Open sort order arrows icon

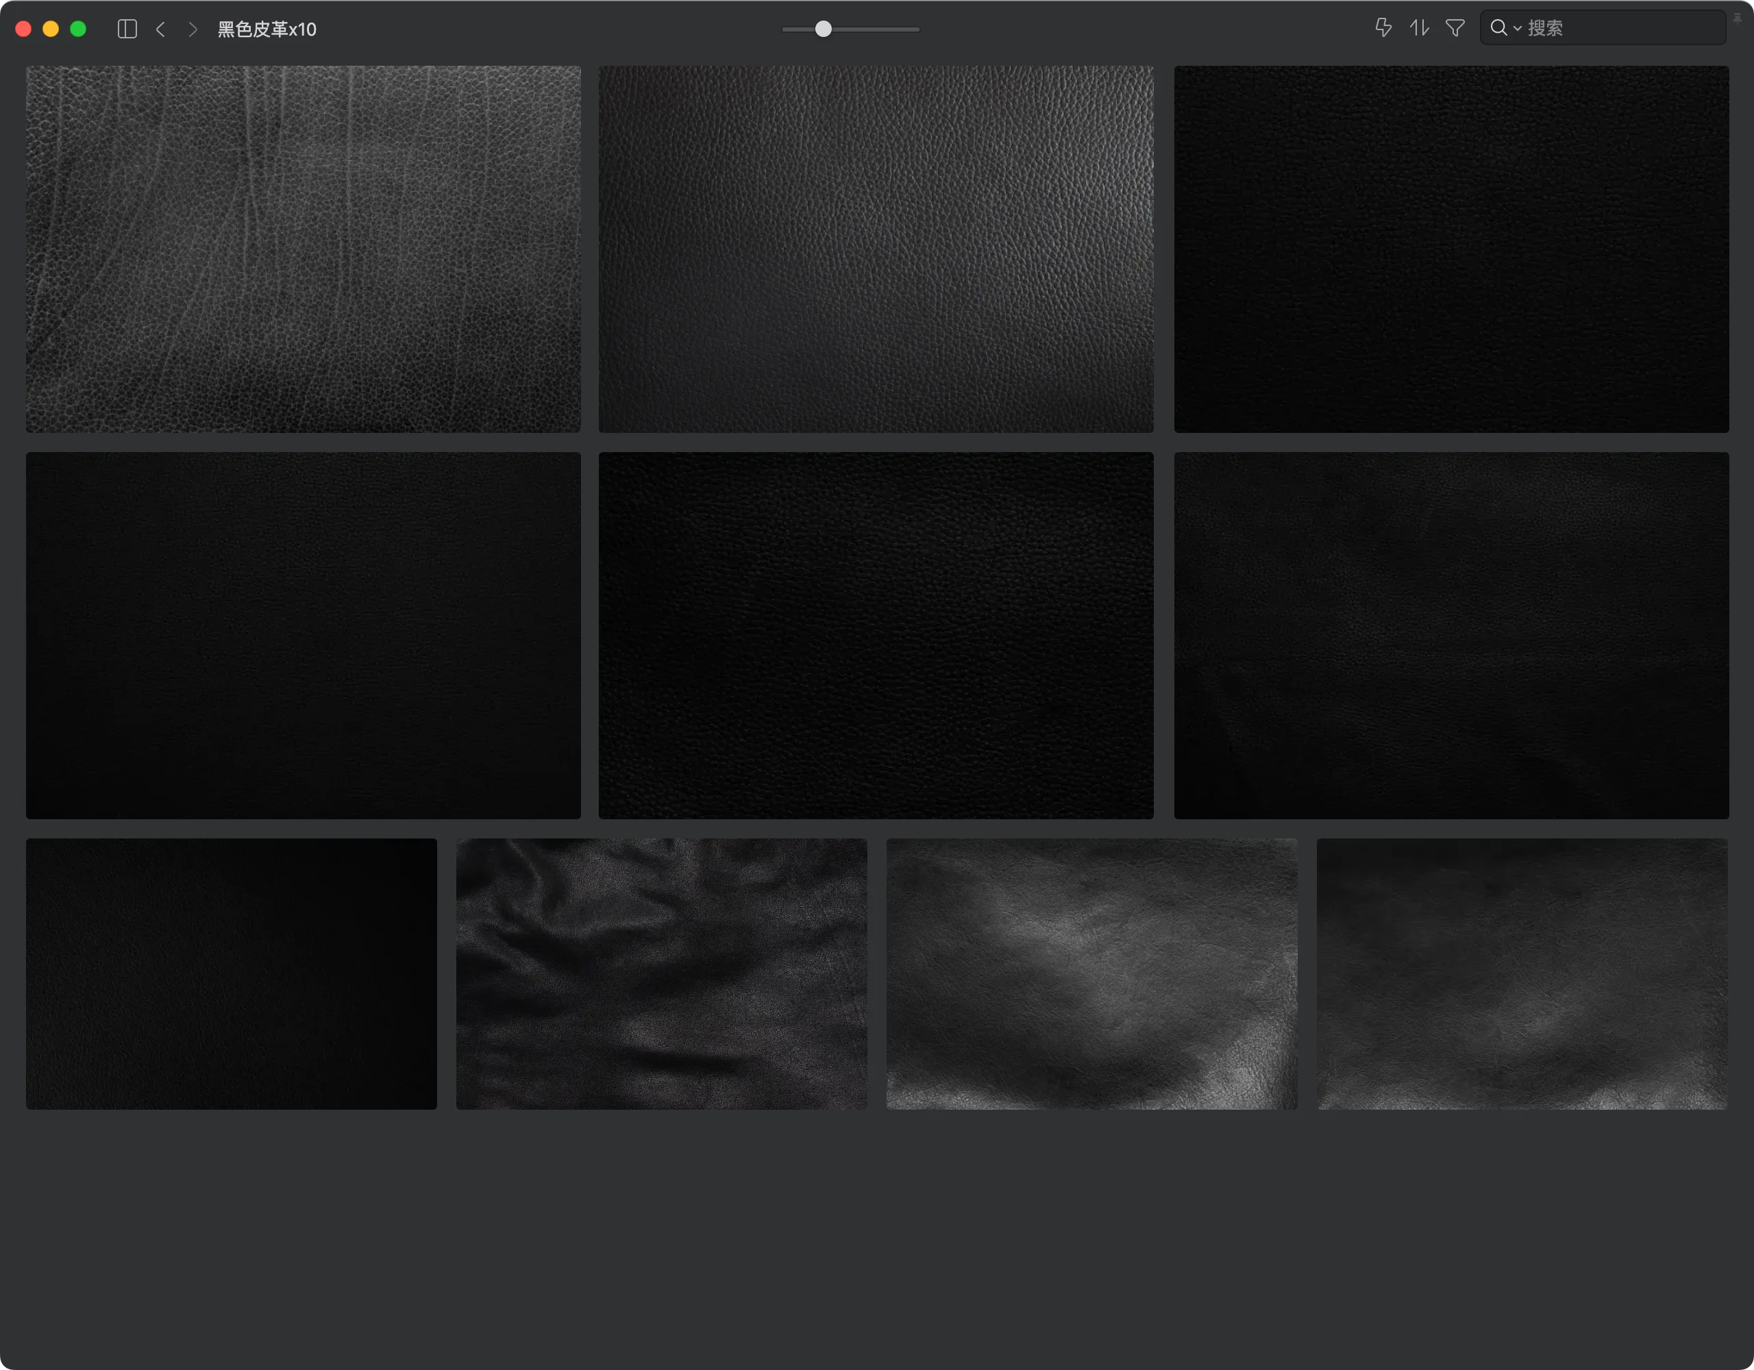tap(1419, 28)
